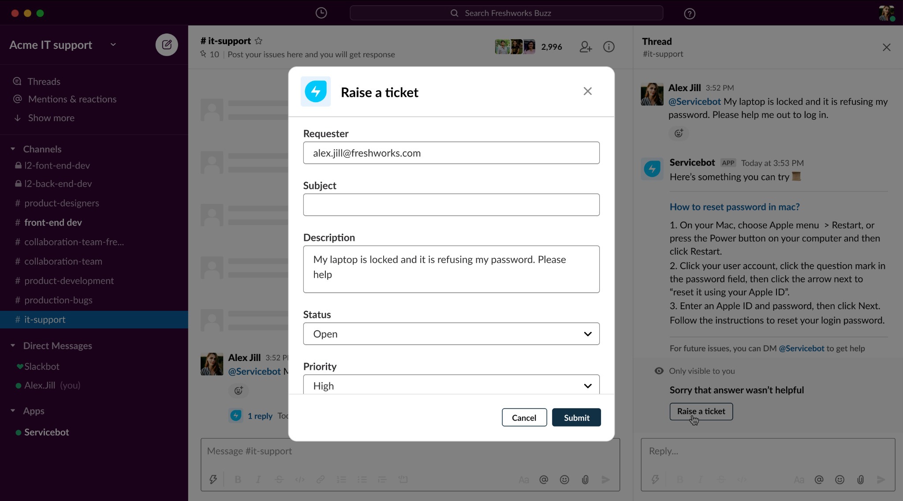Image resolution: width=903 pixels, height=501 pixels.
Task: Attach a file in channel composer
Action: pyautogui.click(x=585, y=479)
